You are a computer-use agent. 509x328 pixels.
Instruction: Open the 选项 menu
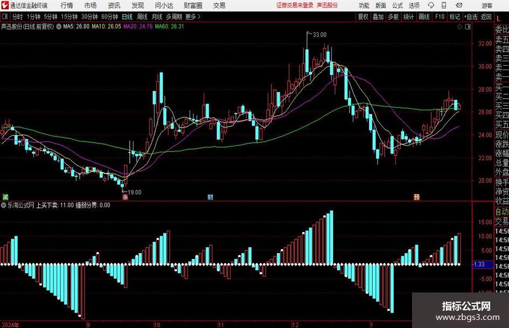[414, 5]
